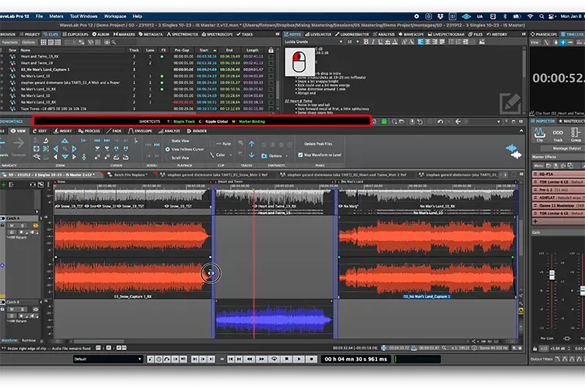Image resolution: width=585 pixels, height=390 pixels.
Task: Open the Tool Windows menu
Action: click(83, 16)
